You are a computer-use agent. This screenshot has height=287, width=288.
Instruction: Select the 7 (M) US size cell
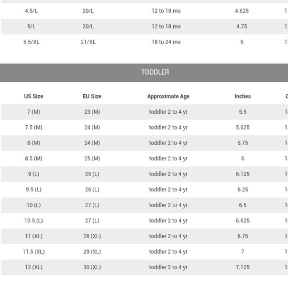pyautogui.click(x=33, y=112)
